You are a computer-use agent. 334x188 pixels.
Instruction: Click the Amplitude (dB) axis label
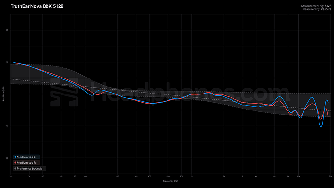3,94
